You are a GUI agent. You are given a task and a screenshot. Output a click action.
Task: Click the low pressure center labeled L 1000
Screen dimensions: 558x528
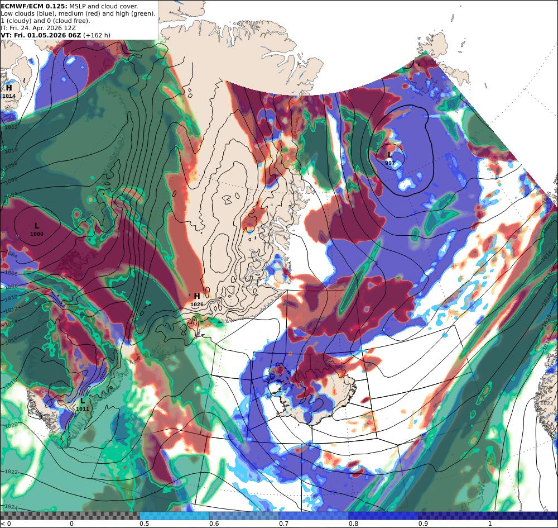point(37,230)
